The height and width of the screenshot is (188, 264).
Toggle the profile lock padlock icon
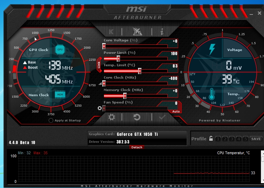coord(211,139)
